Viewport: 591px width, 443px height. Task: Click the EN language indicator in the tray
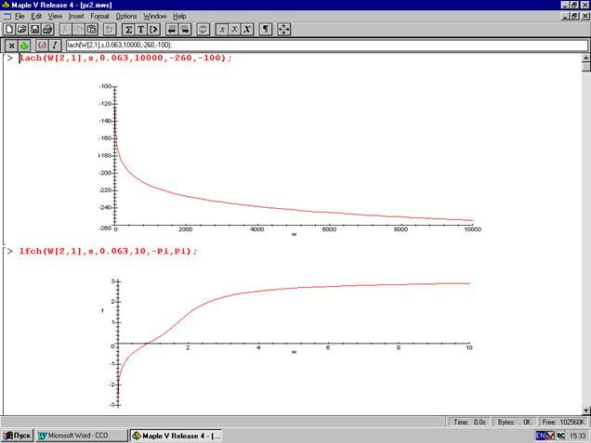pos(542,435)
